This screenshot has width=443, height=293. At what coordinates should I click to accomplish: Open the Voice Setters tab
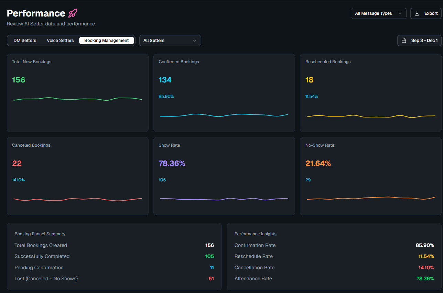coord(60,41)
